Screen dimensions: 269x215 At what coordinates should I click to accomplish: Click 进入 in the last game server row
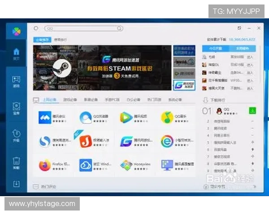coord(250,89)
